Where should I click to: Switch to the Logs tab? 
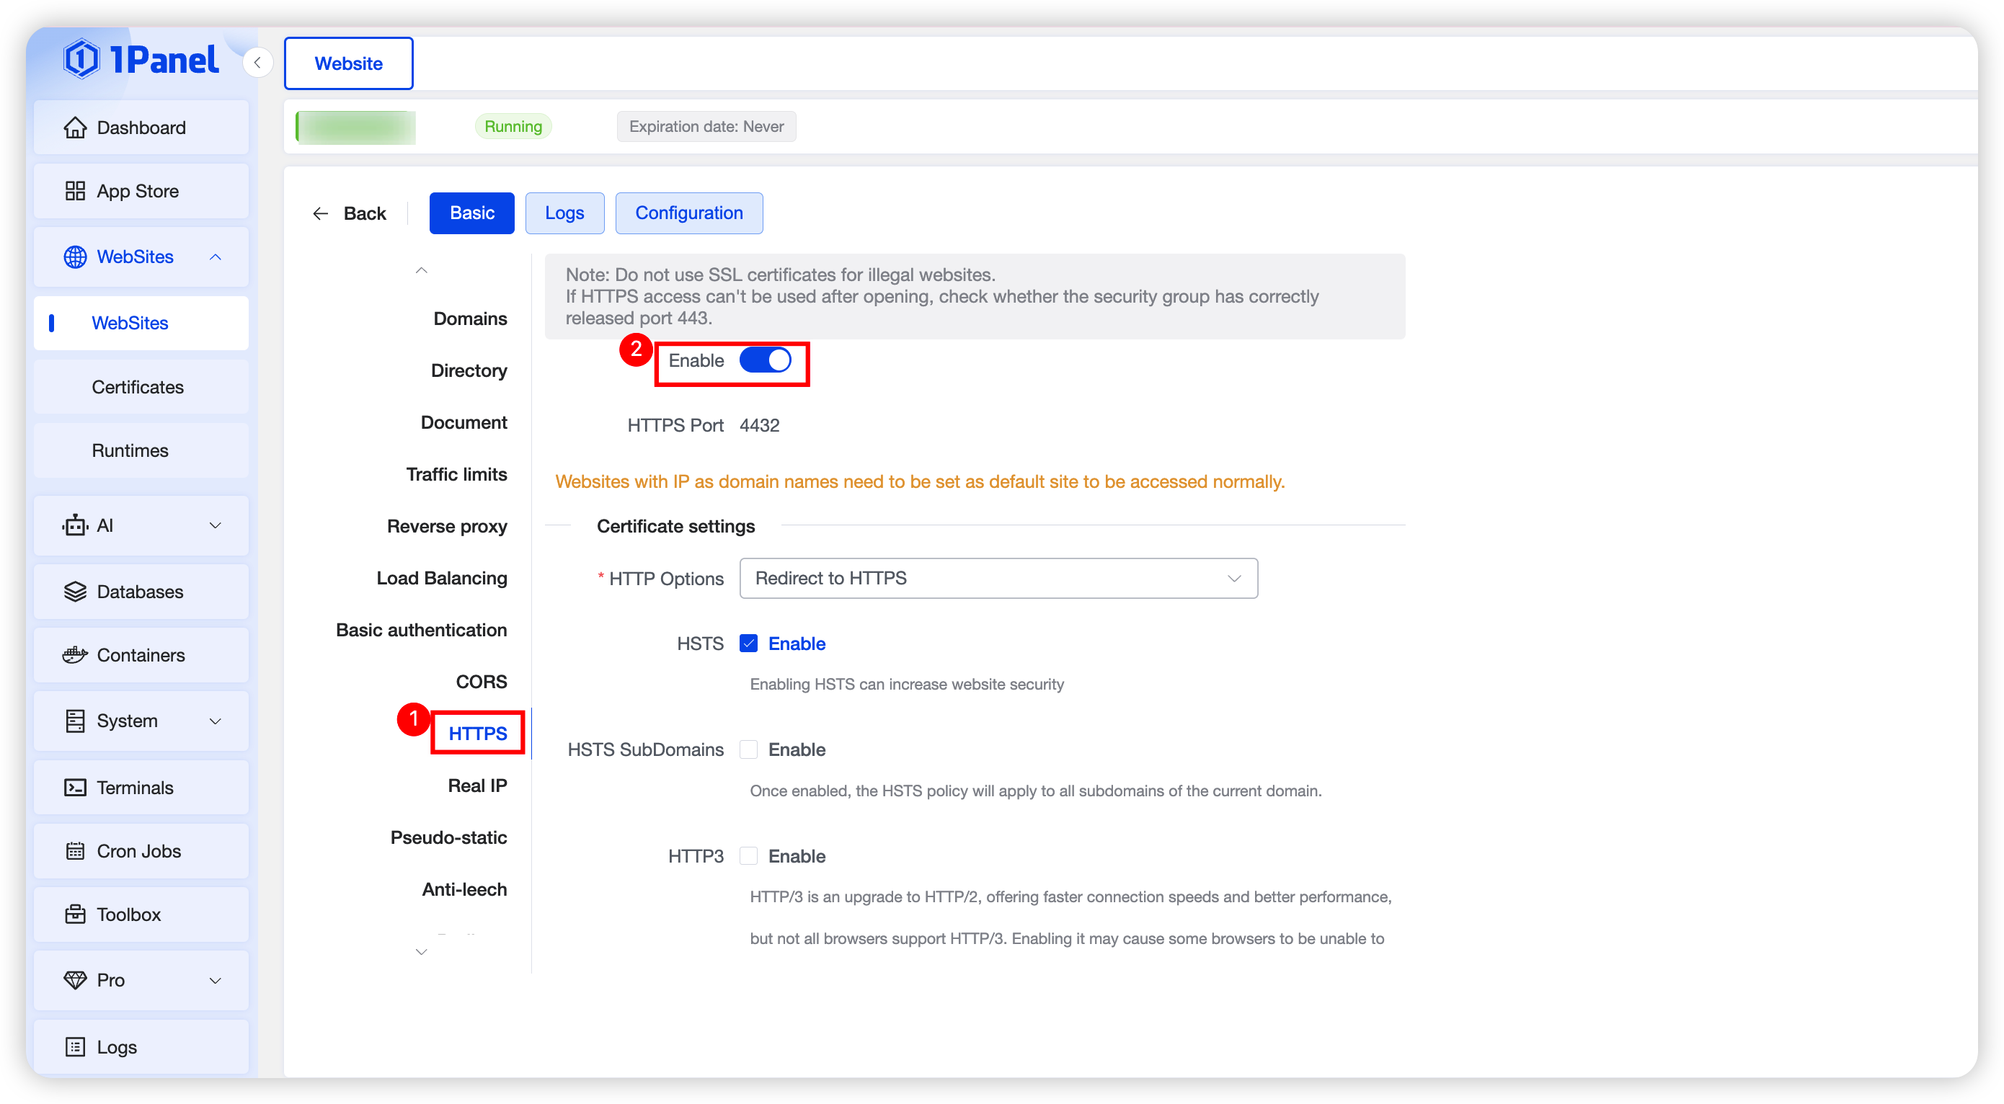click(x=564, y=213)
